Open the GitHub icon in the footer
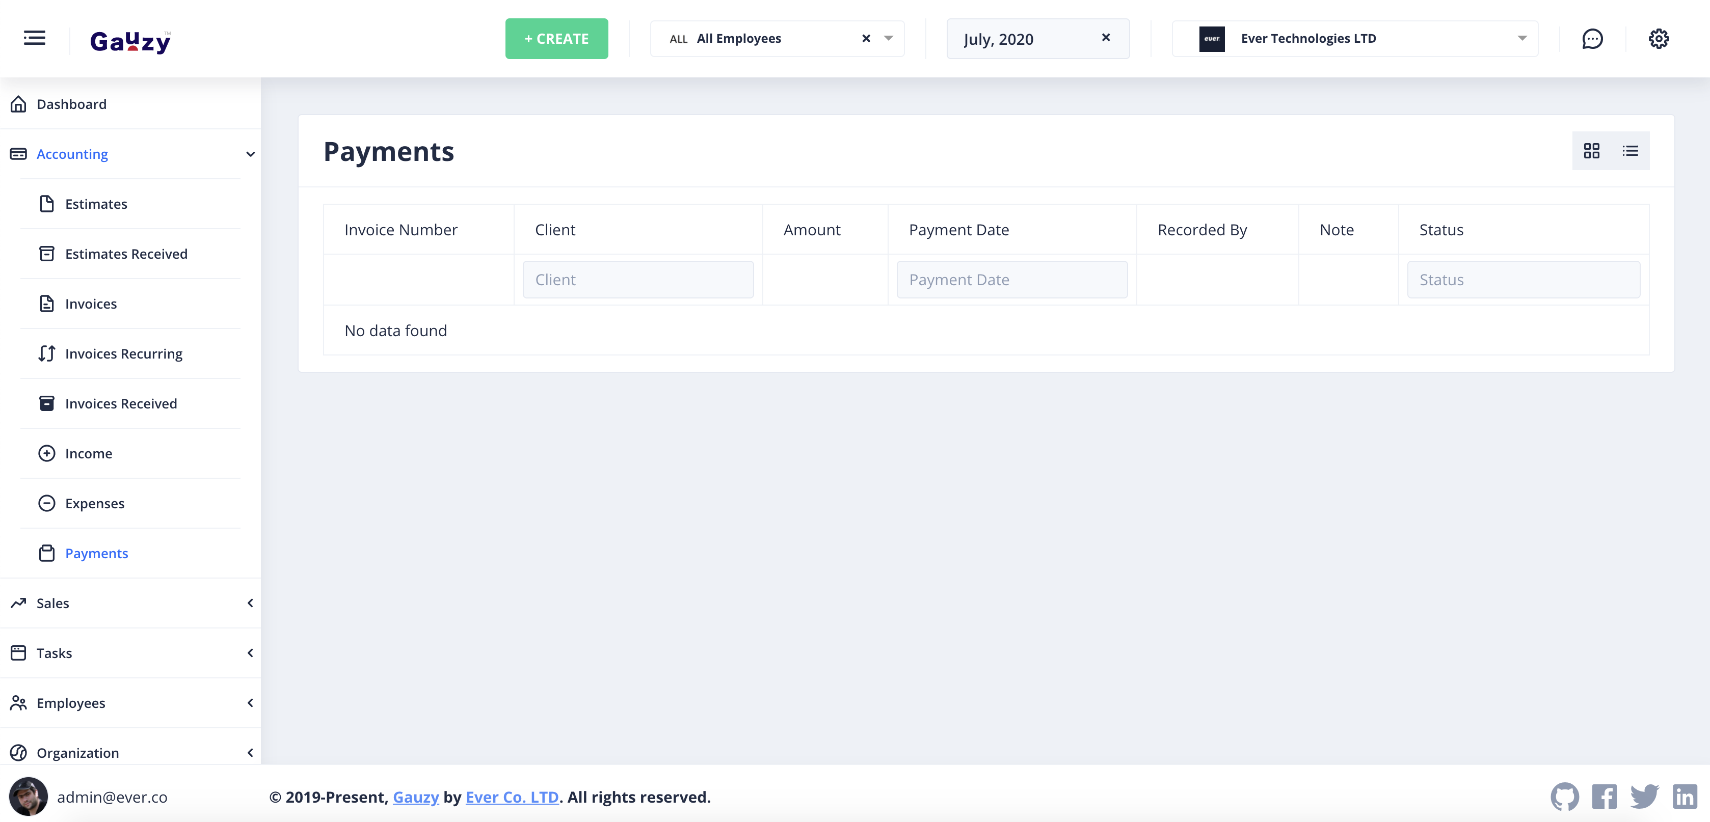Image resolution: width=1710 pixels, height=822 pixels. [x=1565, y=796]
